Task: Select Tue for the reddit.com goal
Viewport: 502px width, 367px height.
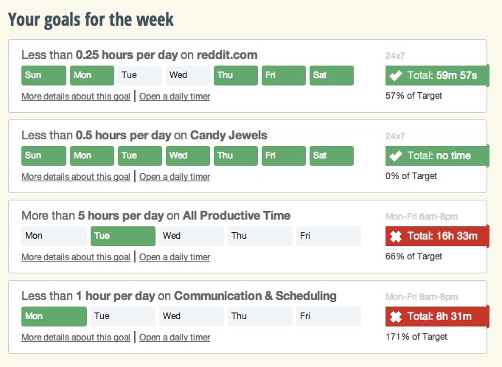Action: (x=140, y=75)
